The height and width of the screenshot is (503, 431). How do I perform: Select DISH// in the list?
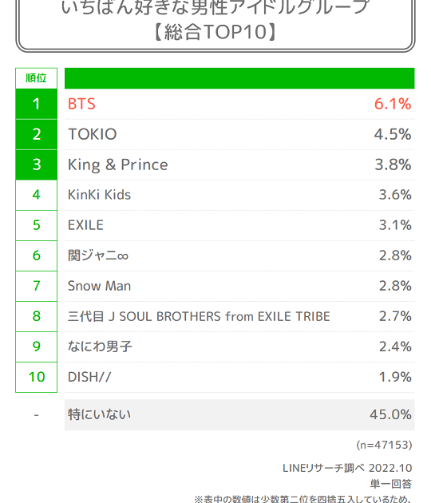(x=89, y=377)
